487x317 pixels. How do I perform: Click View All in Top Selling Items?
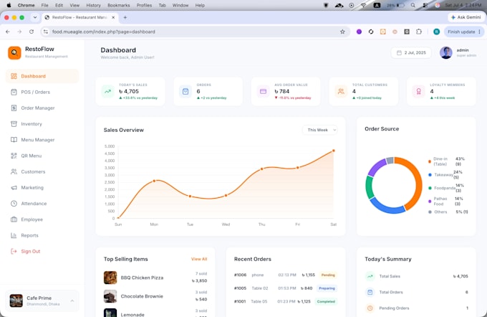[199, 259]
